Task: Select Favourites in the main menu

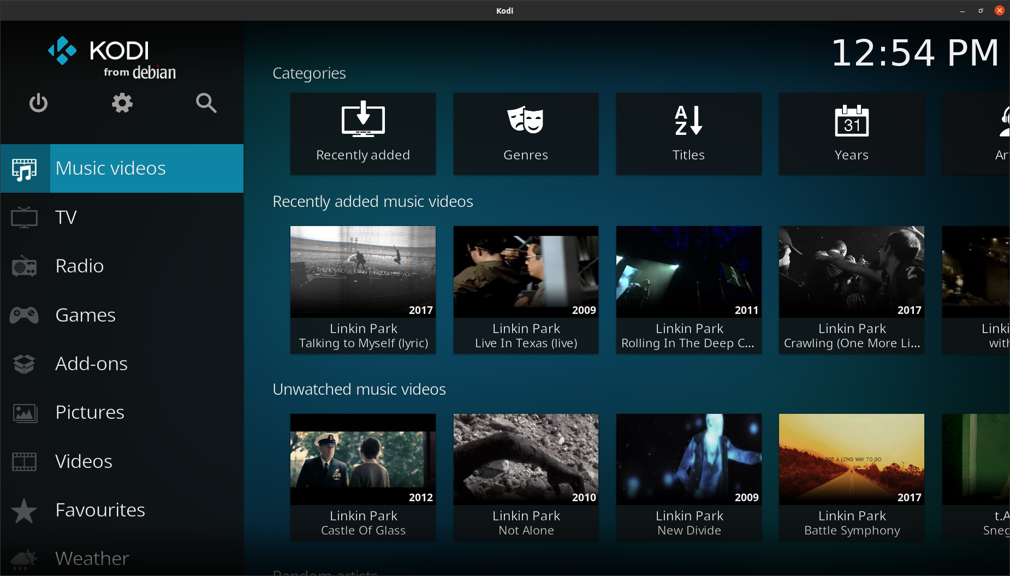Action: pos(122,510)
